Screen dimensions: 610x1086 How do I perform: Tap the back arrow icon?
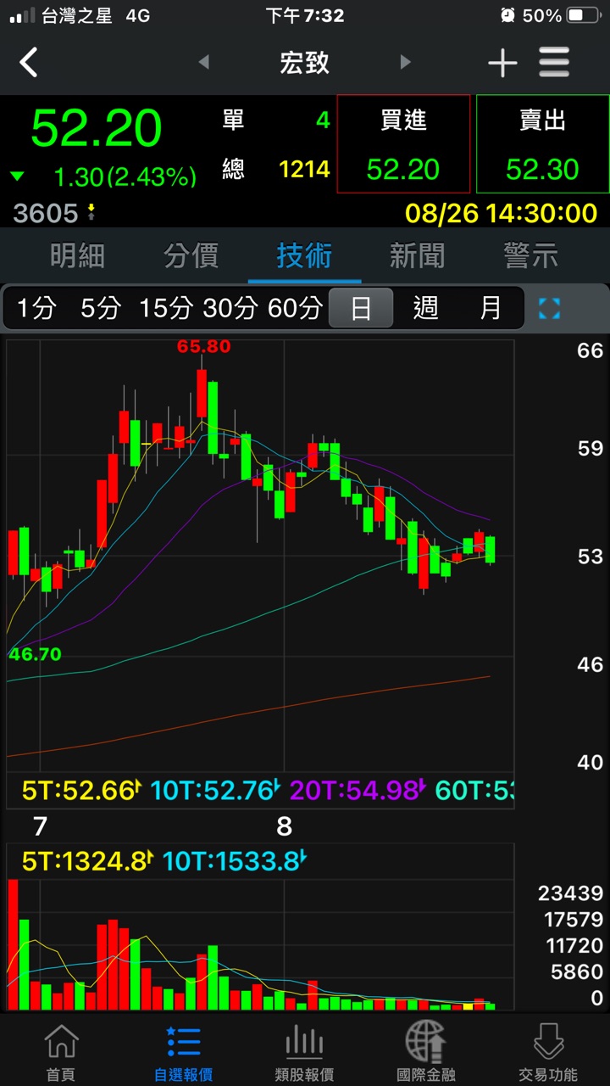[29, 63]
